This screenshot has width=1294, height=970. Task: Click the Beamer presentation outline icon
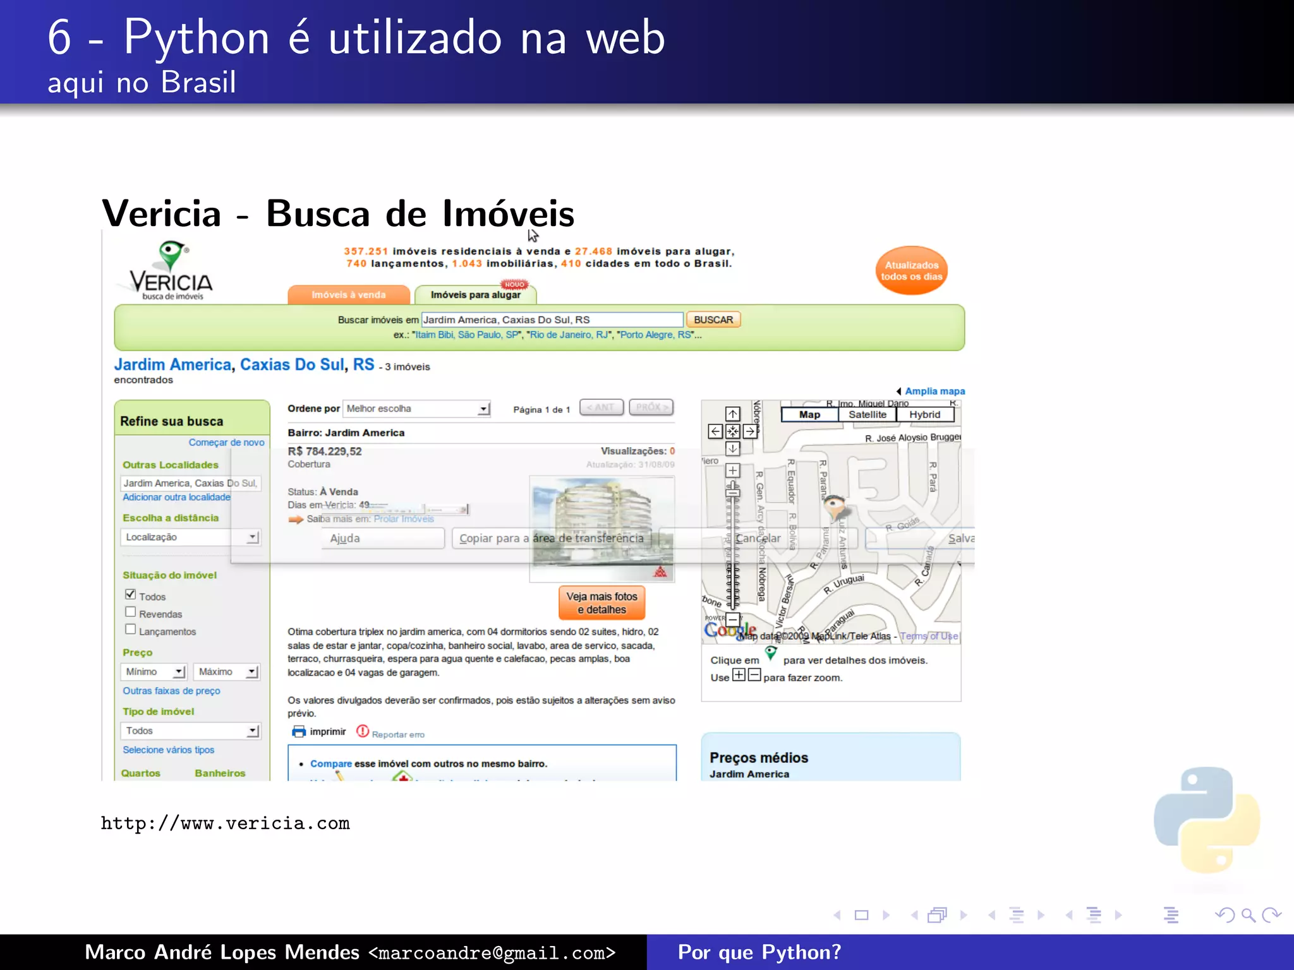(x=1171, y=915)
